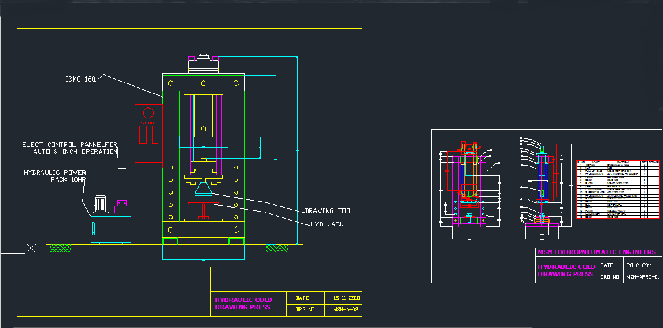Viewport: 663px width, 328px height.
Task: Select 'DRG NO' cell beside MSN-N-02
Action: click(x=305, y=309)
